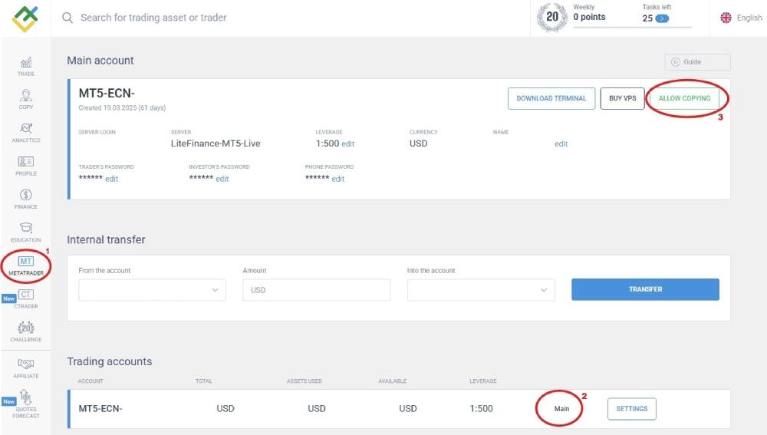Click the Created 19.03.2025 date text
The width and height of the screenshot is (767, 435).
click(122, 107)
